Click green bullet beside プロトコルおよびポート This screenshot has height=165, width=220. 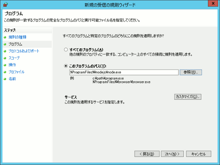[x=5, y=51]
